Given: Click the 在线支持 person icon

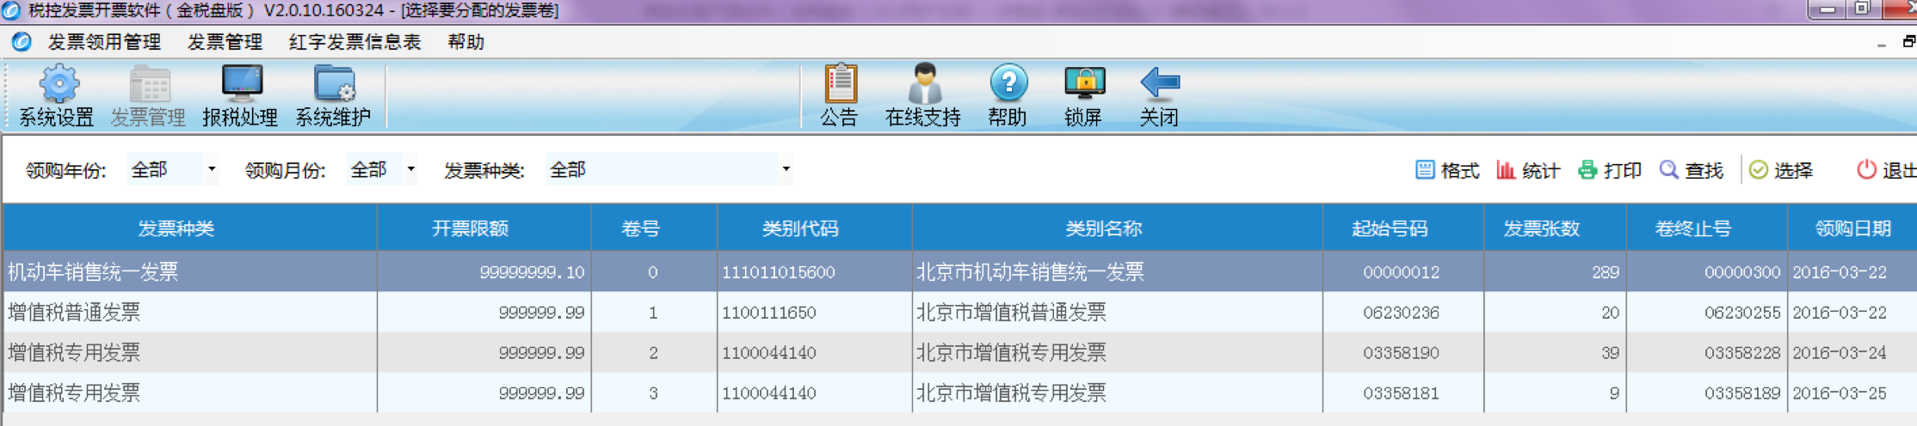Looking at the screenshot, I should [923, 85].
